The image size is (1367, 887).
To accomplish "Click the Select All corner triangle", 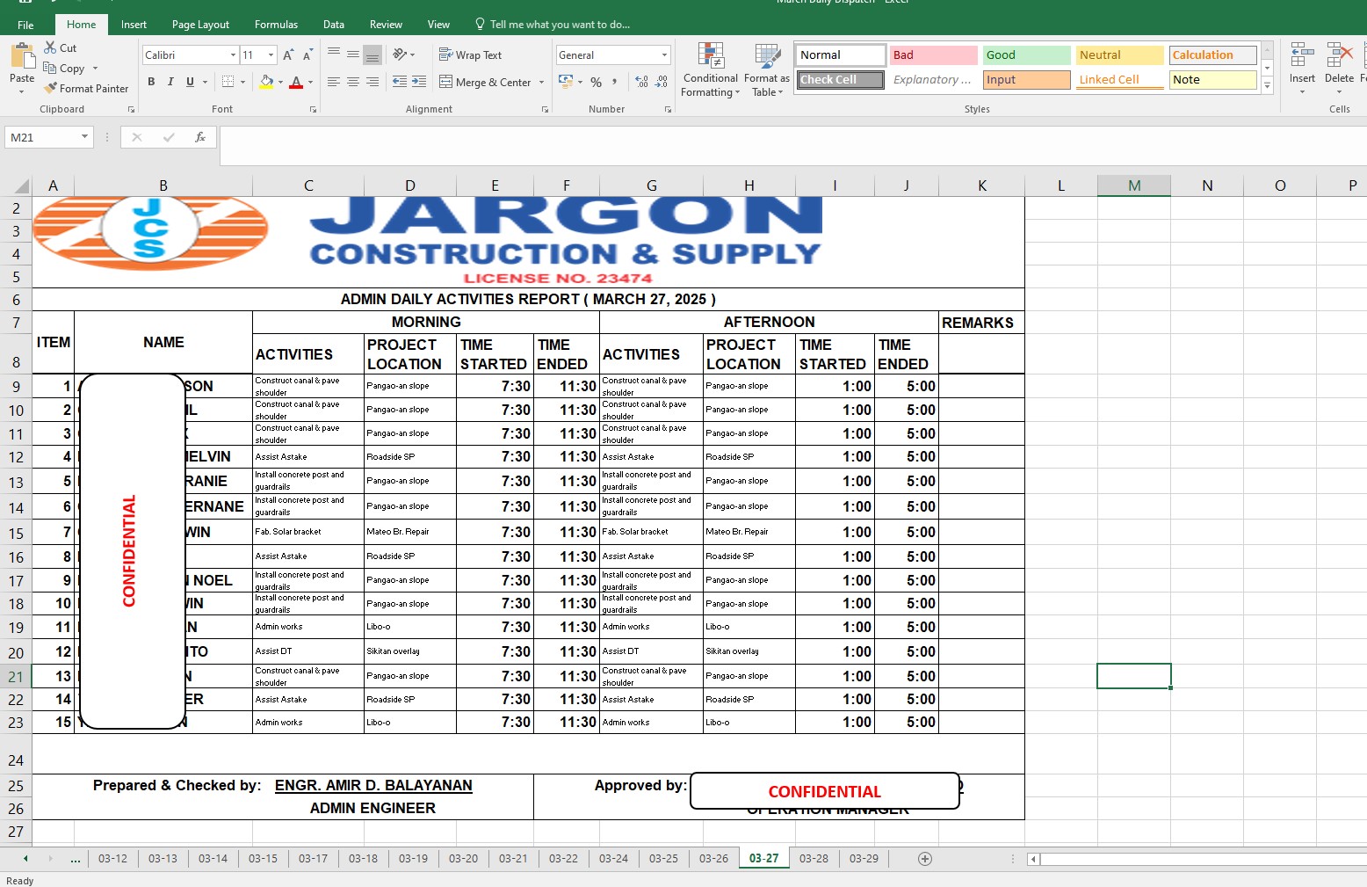I will click(22, 186).
